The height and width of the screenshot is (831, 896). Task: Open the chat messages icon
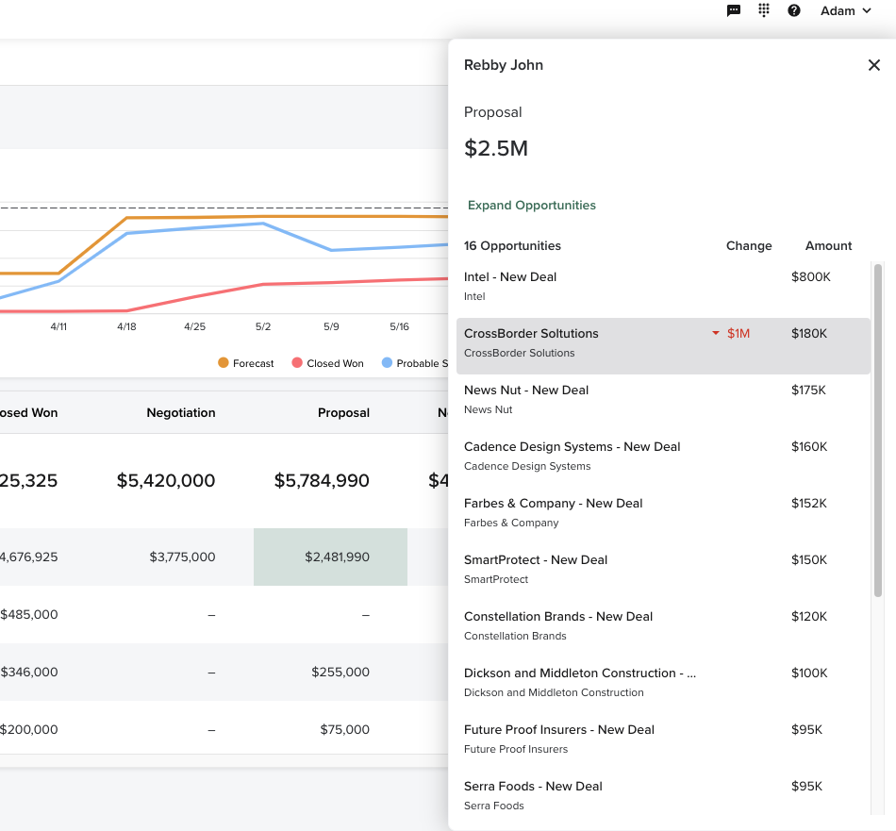coord(734,10)
